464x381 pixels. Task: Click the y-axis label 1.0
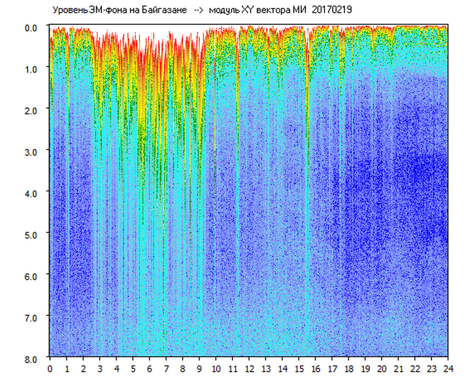pyautogui.click(x=33, y=69)
